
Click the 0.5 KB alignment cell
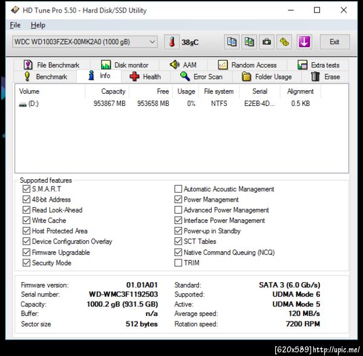[300, 104]
